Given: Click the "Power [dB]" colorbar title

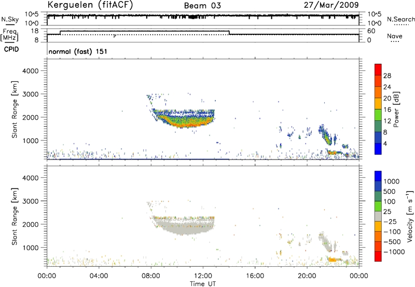Looking at the screenshot, I should pyautogui.click(x=396, y=109).
